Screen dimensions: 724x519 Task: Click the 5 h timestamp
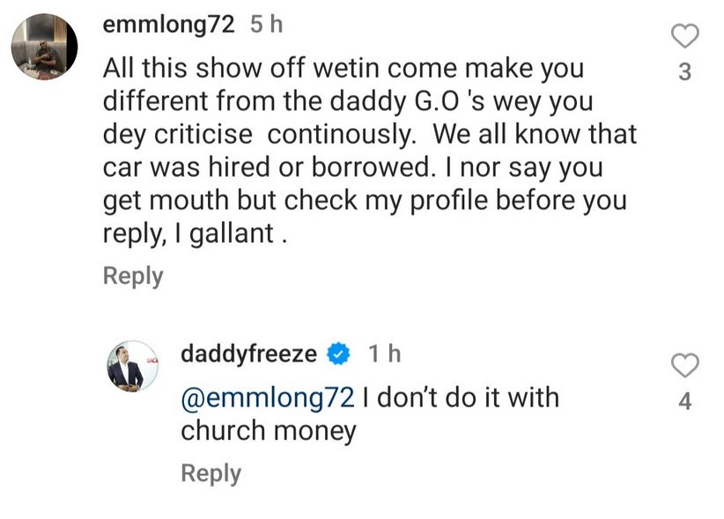tap(267, 26)
